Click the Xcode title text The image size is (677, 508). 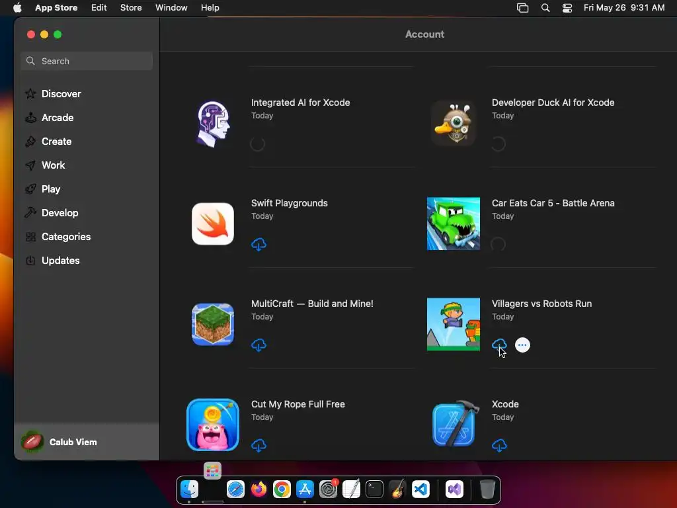click(x=505, y=404)
